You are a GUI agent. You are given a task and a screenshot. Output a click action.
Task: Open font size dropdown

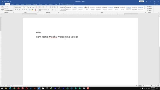click(27, 7)
